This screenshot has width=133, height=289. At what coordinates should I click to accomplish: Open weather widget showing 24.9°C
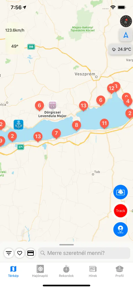[x=121, y=49]
